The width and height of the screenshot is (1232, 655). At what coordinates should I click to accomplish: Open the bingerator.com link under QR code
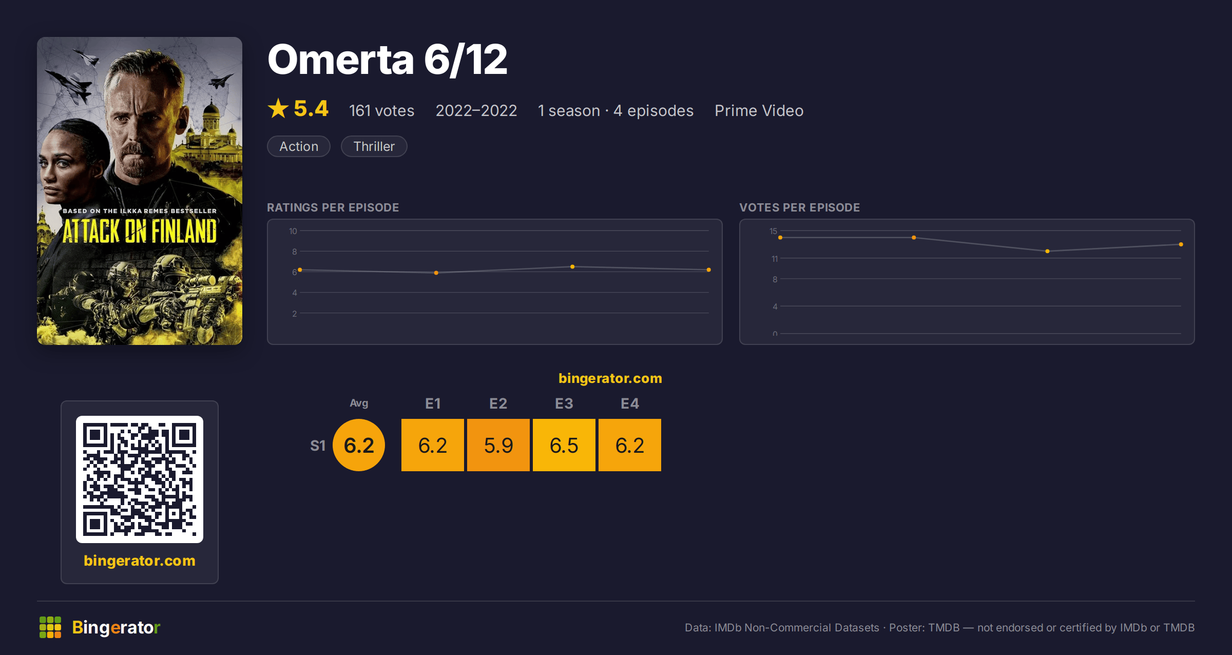tap(140, 561)
